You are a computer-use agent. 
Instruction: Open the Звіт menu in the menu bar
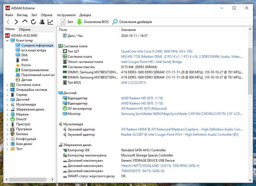(x=34, y=15)
